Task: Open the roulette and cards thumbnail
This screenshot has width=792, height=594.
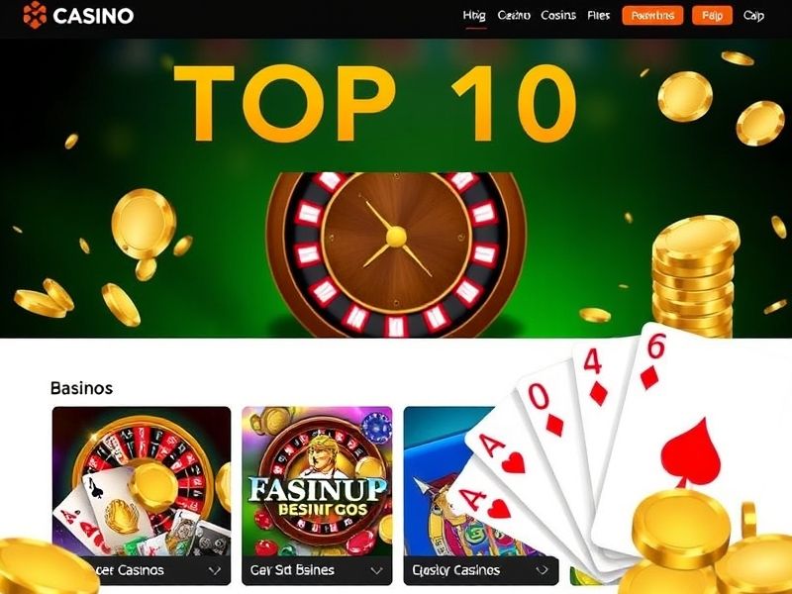Action: pos(142,481)
